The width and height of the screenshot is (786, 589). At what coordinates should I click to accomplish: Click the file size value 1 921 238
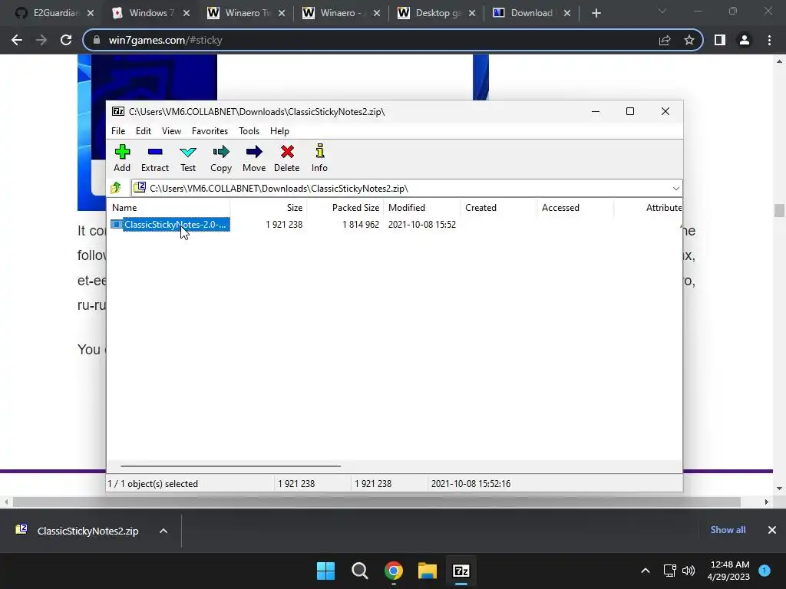[284, 225]
